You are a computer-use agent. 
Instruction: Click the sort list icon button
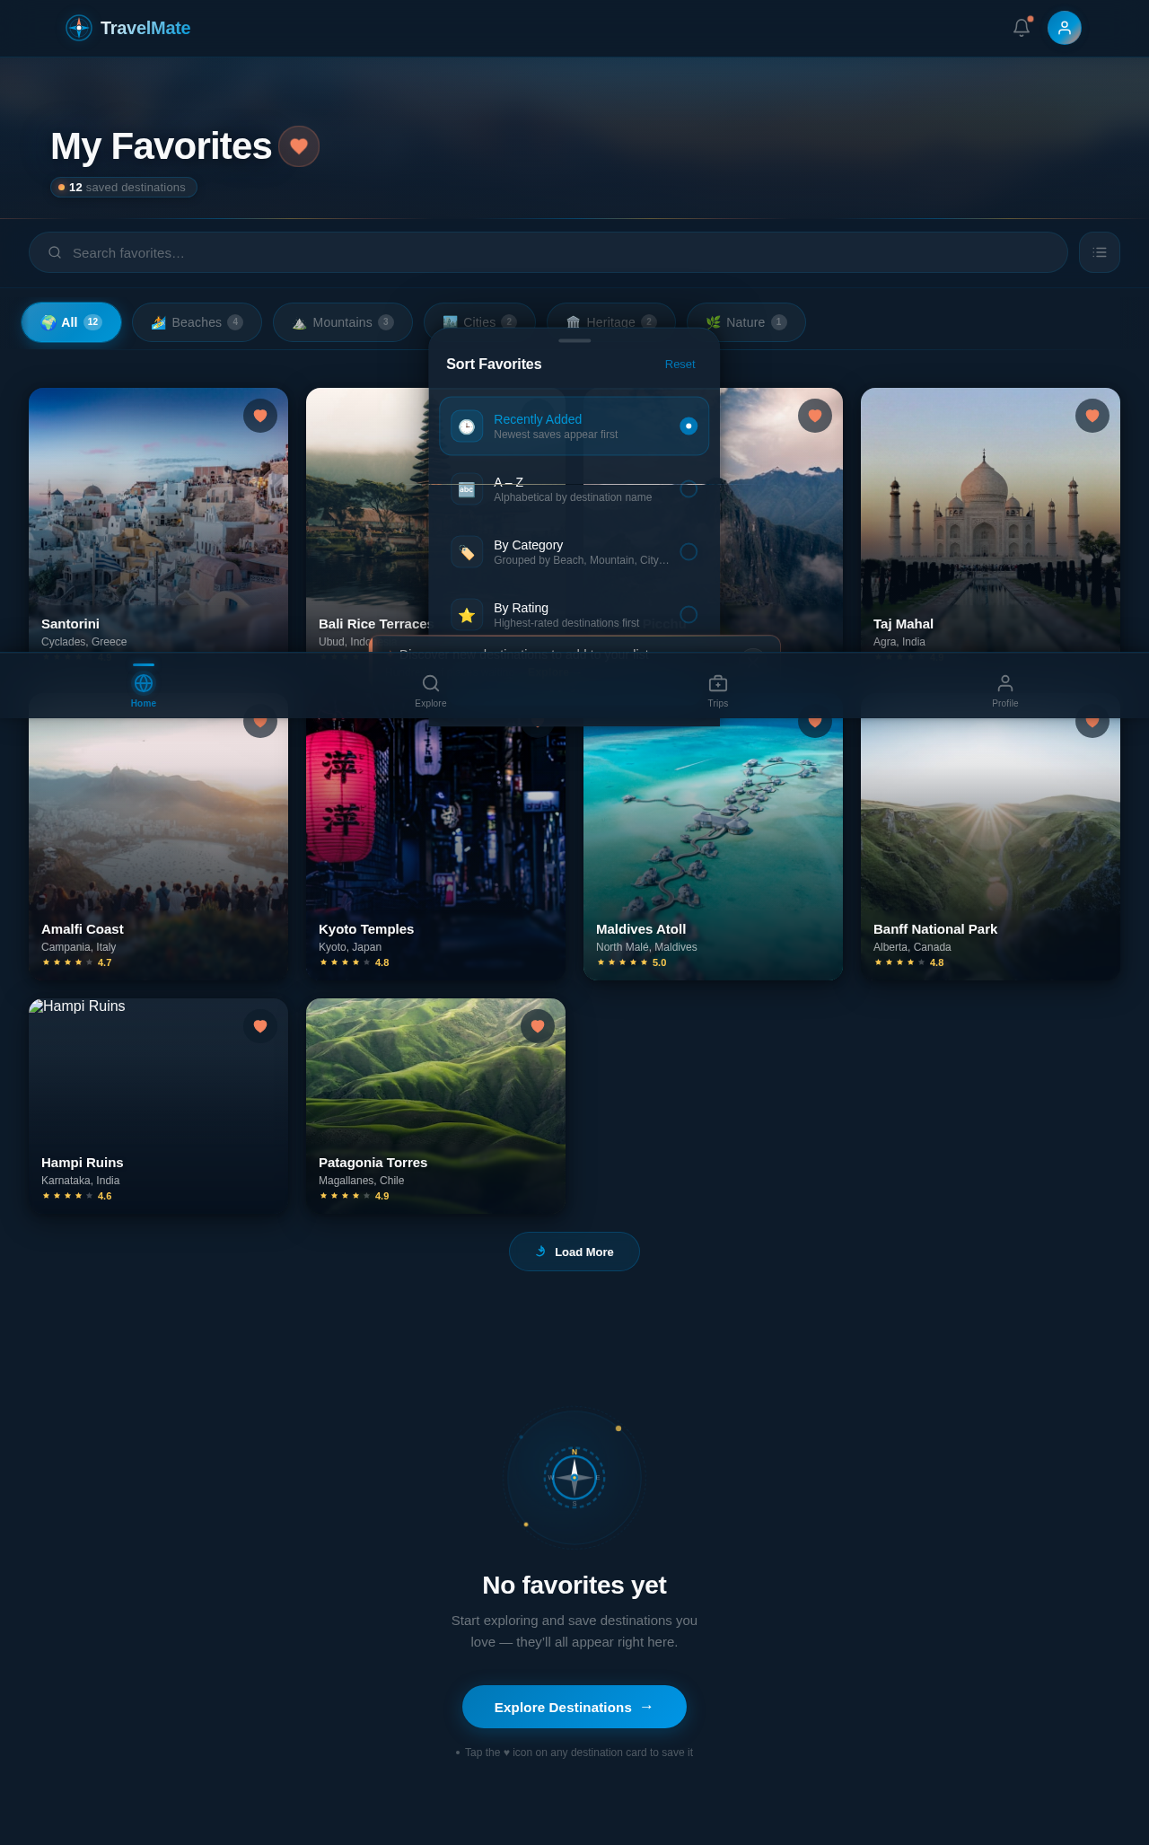(x=1099, y=252)
